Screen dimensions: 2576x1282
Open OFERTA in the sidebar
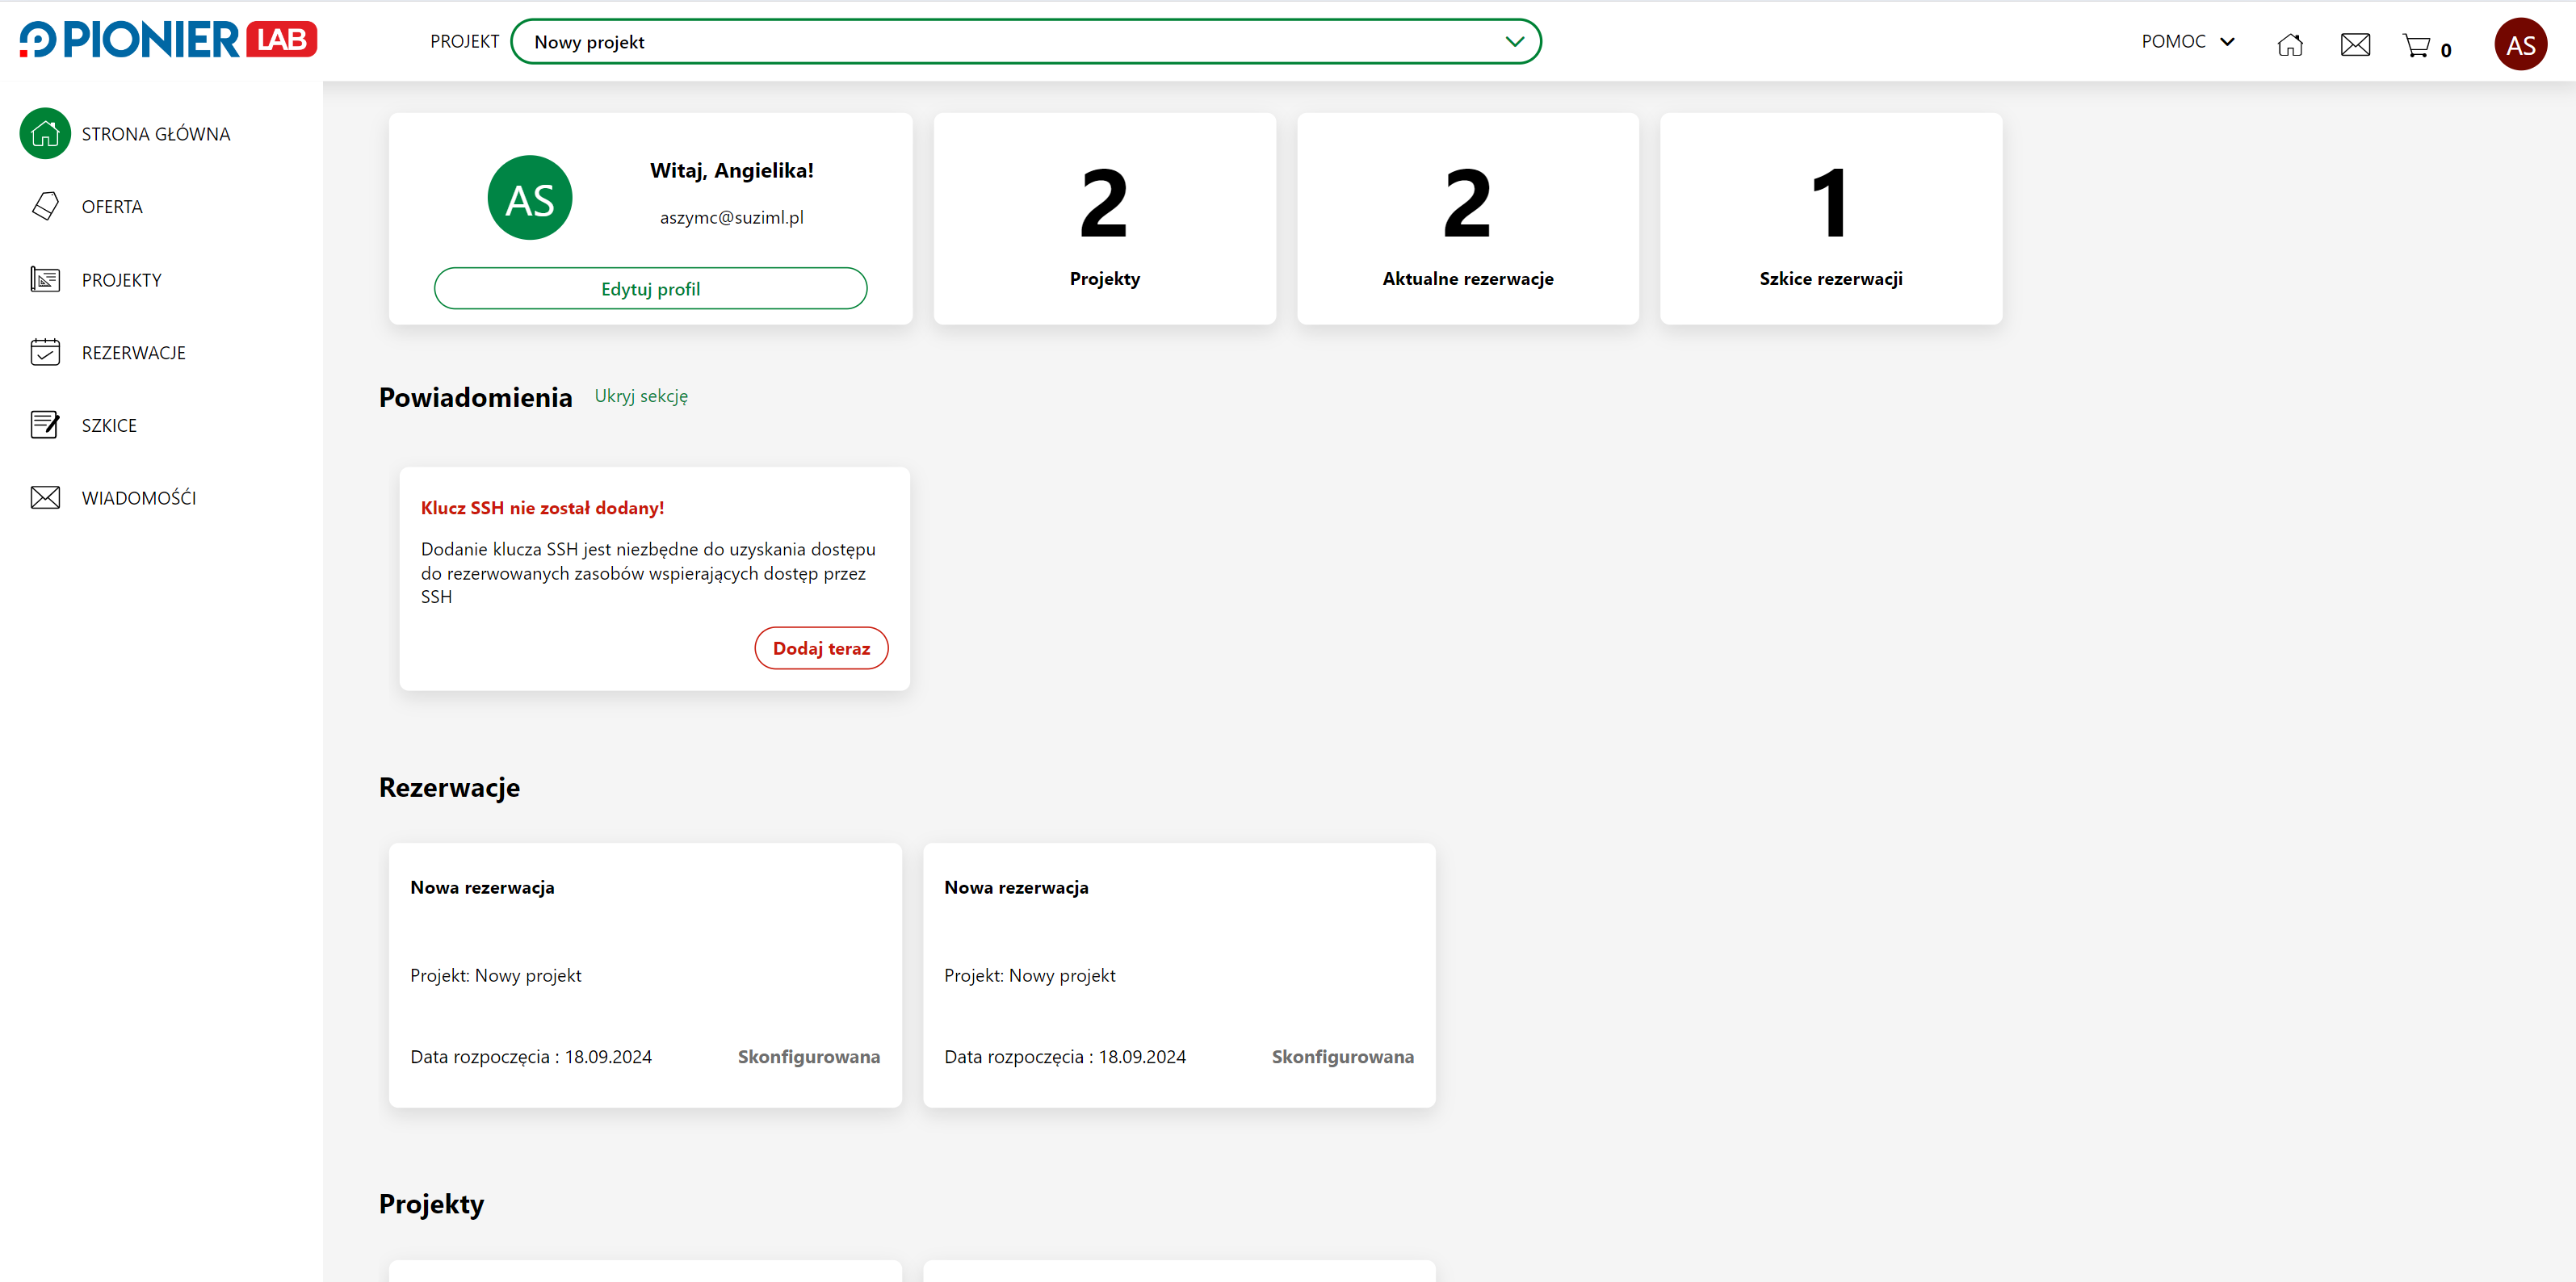click(112, 207)
